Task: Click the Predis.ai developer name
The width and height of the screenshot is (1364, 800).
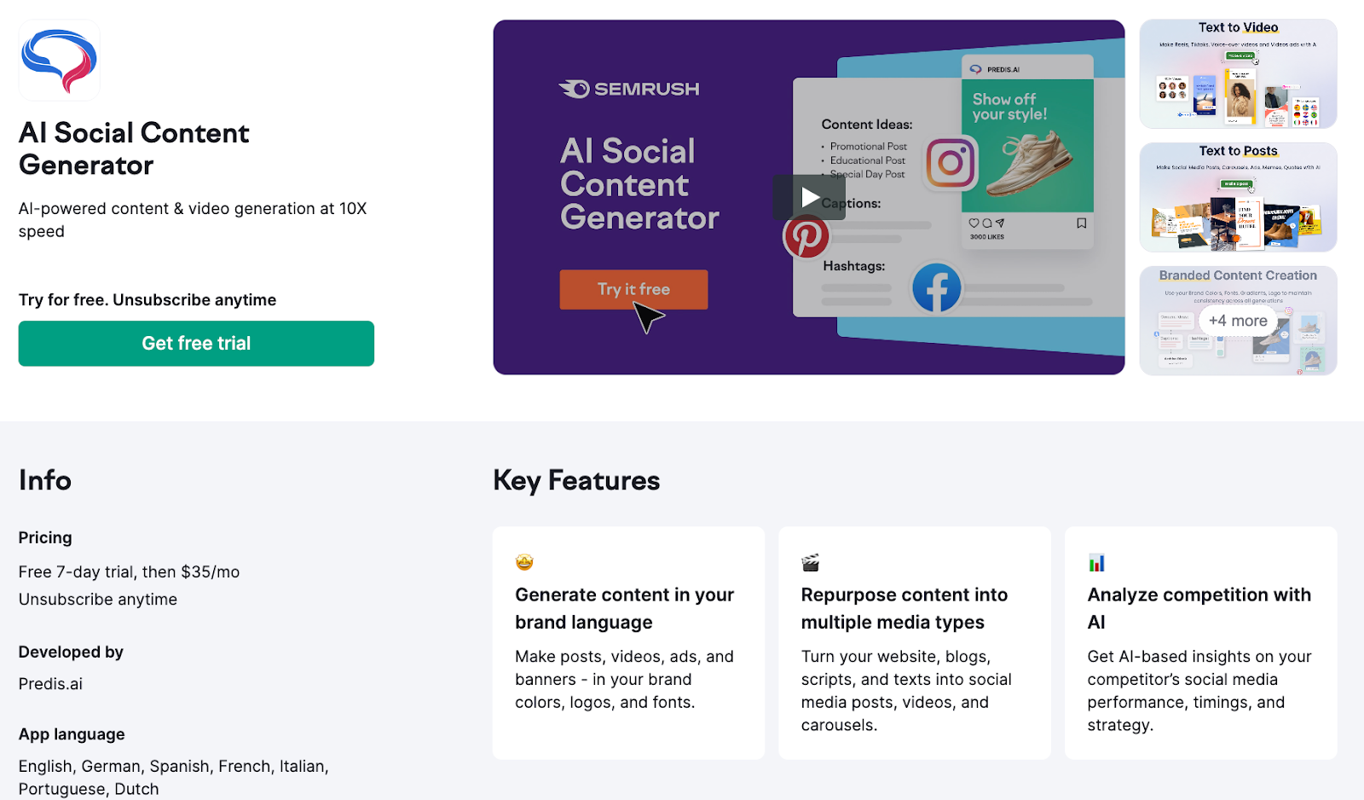Action: click(x=50, y=684)
